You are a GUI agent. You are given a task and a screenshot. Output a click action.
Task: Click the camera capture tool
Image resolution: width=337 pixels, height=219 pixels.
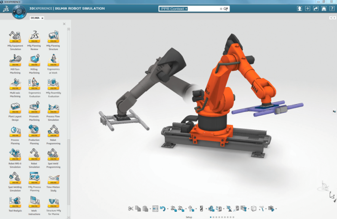[x=271, y=208]
